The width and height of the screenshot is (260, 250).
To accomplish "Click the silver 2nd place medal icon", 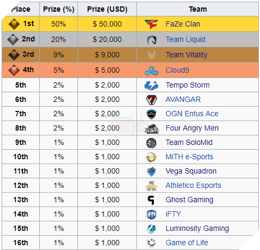I will tap(13, 39).
